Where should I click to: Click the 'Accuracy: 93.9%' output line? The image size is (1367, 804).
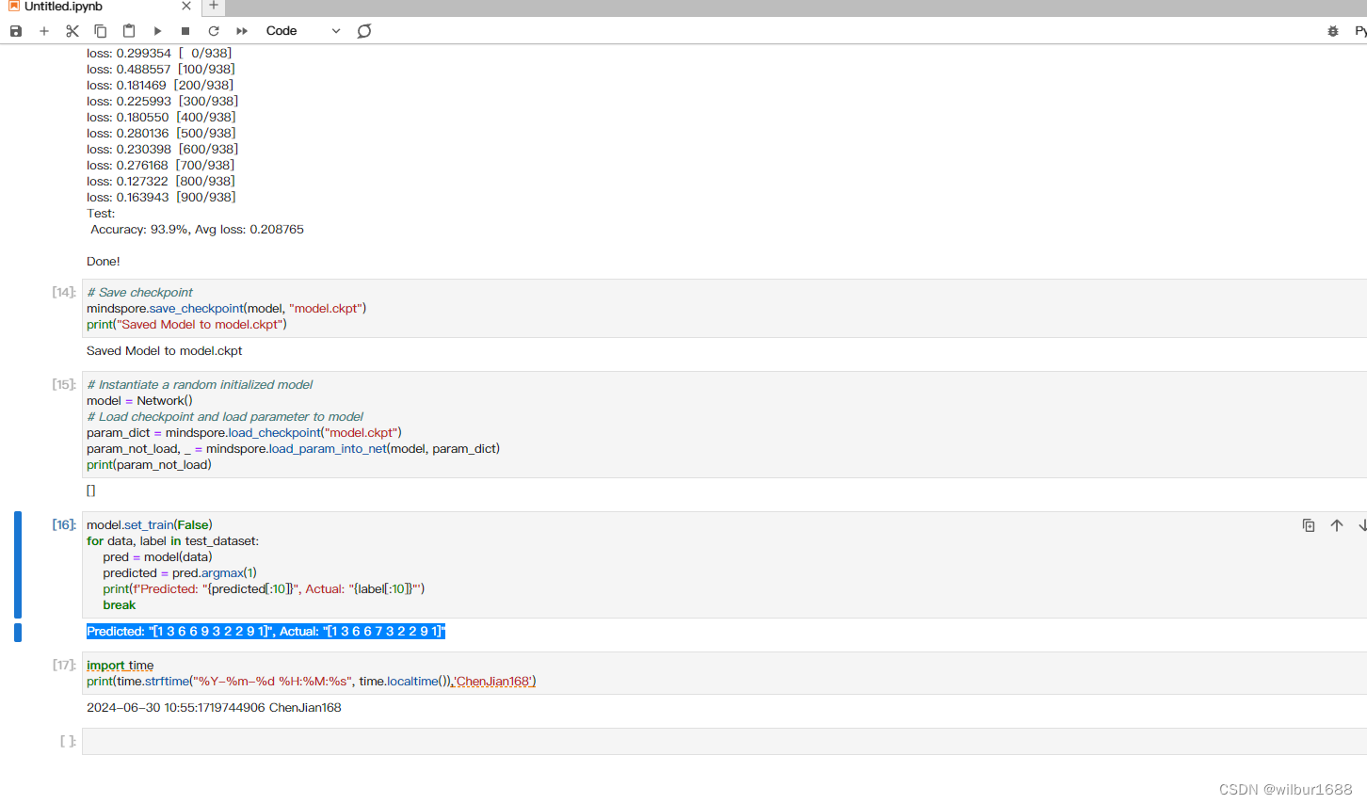197,230
